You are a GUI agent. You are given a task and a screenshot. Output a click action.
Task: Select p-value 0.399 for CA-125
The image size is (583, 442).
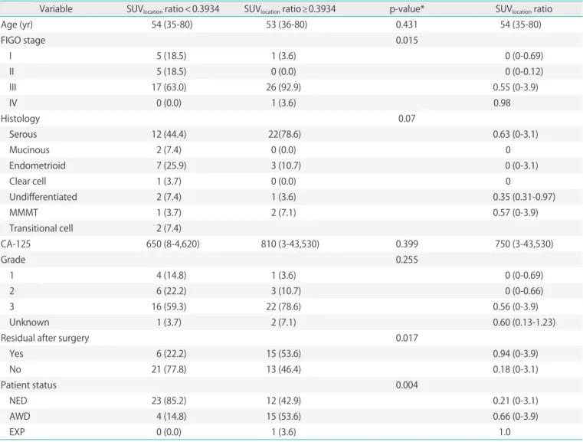407,244
